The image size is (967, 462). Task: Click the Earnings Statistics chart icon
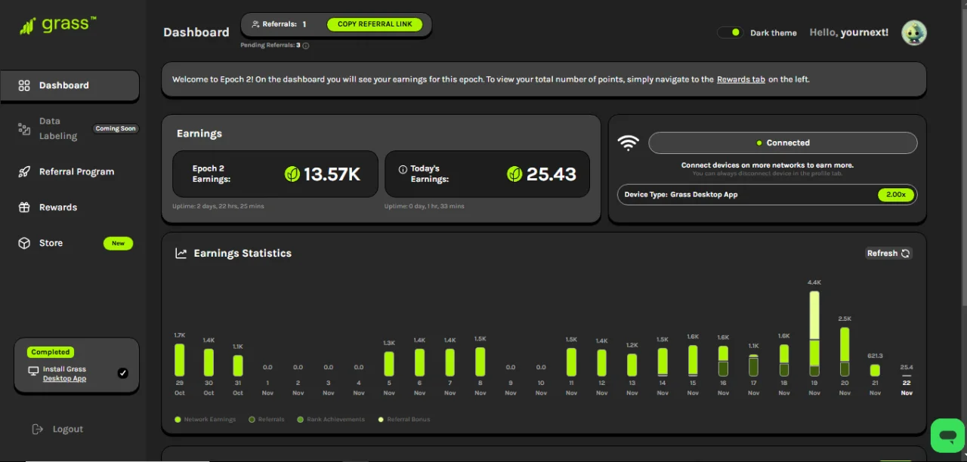coord(181,254)
